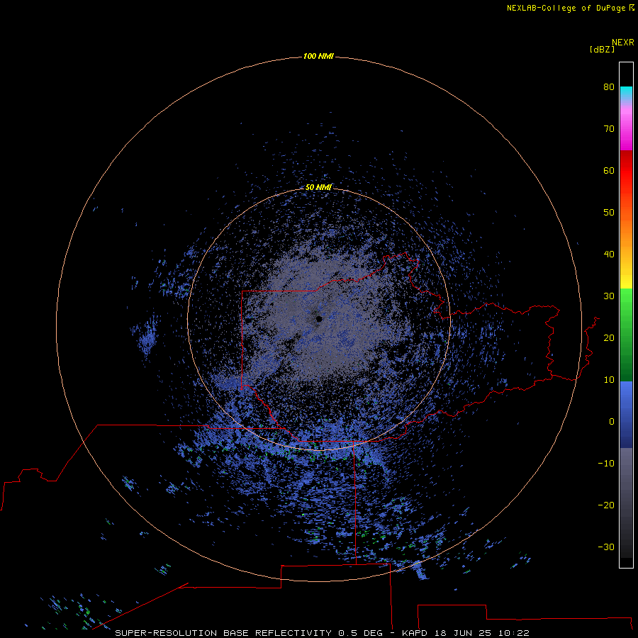Click the 0.5 DEG elevation angle text
This screenshot has height=638, width=638.
361,633
